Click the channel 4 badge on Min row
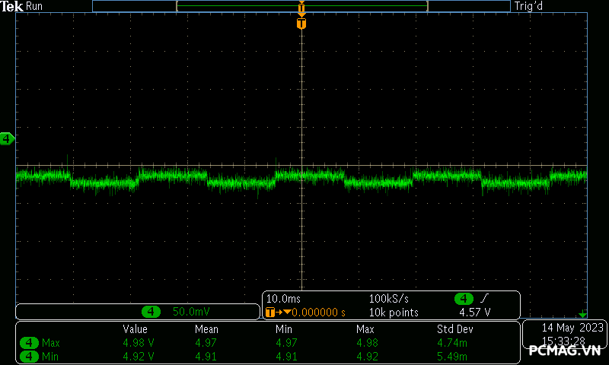The image size is (609, 365). pos(29,356)
